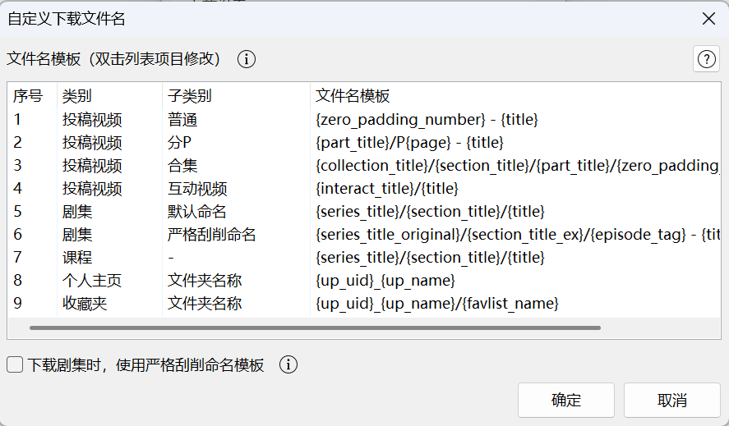Sort by the 类别 column header
The image size is (729, 426).
tap(77, 96)
